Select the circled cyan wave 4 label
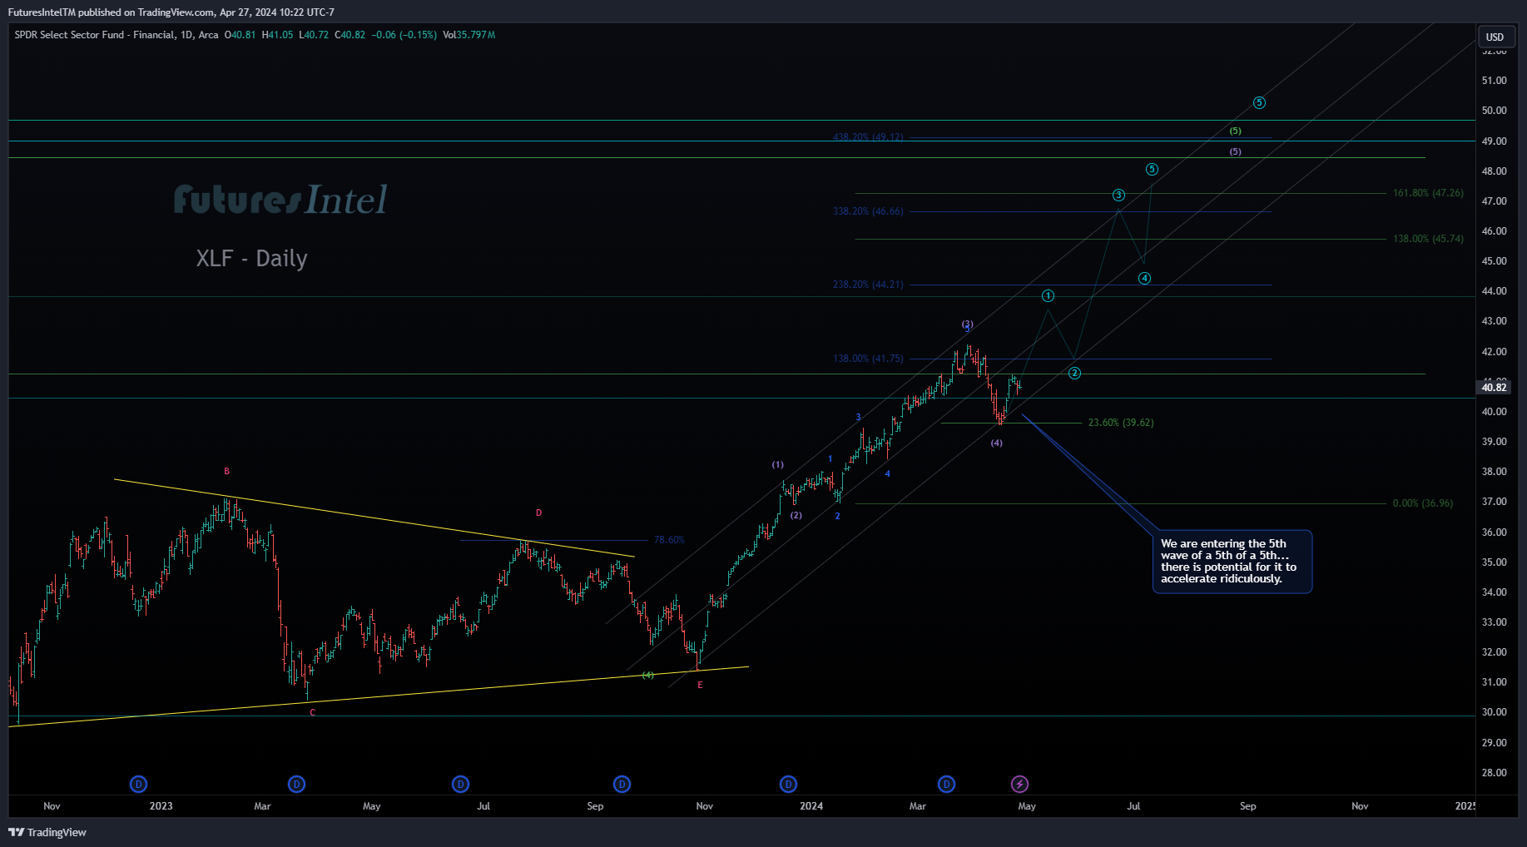This screenshot has width=1527, height=847. [x=1145, y=278]
